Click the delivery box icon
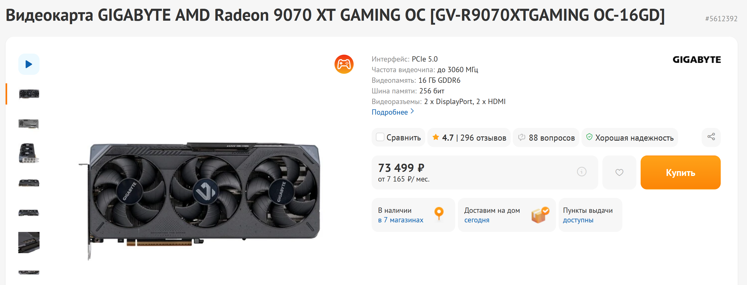This screenshot has height=285, width=747. [x=540, y=215]
